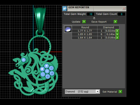This screenshot has height=105, width=140.
Task: Select the 1.85 X 1.85 size cell
Action: 85,34
